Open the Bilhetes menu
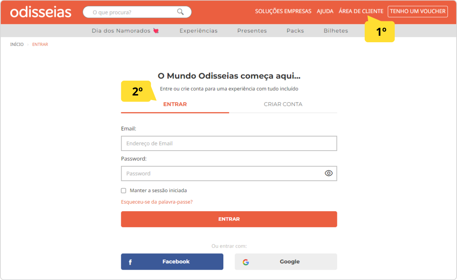457x280 pixels. (336, 31)
